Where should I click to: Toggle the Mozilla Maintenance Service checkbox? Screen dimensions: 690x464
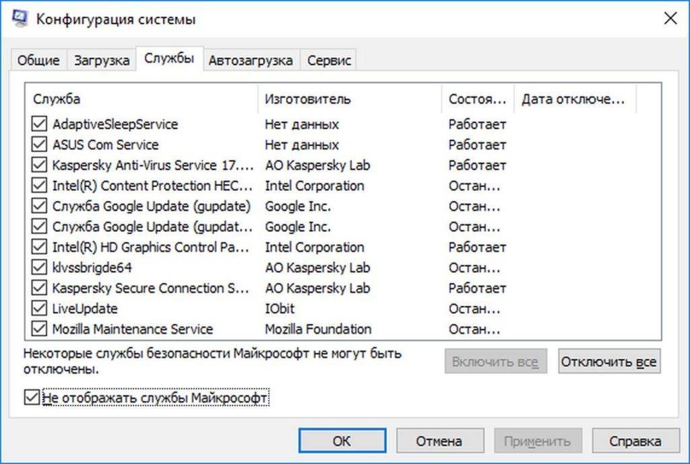[x=39, y=330]
